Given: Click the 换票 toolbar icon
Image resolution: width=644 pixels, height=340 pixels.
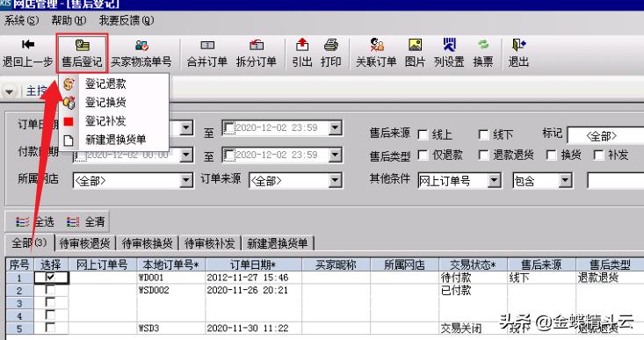Looking at the screenshot, I should tap(483, 44).
